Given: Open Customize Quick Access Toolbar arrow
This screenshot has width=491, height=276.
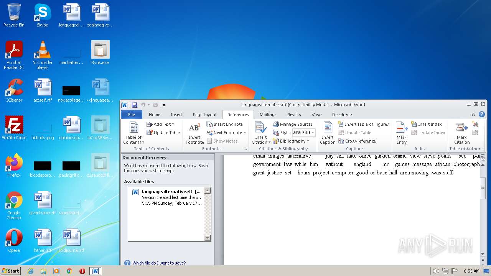Looking at the screenshot, I should (164, 105).
